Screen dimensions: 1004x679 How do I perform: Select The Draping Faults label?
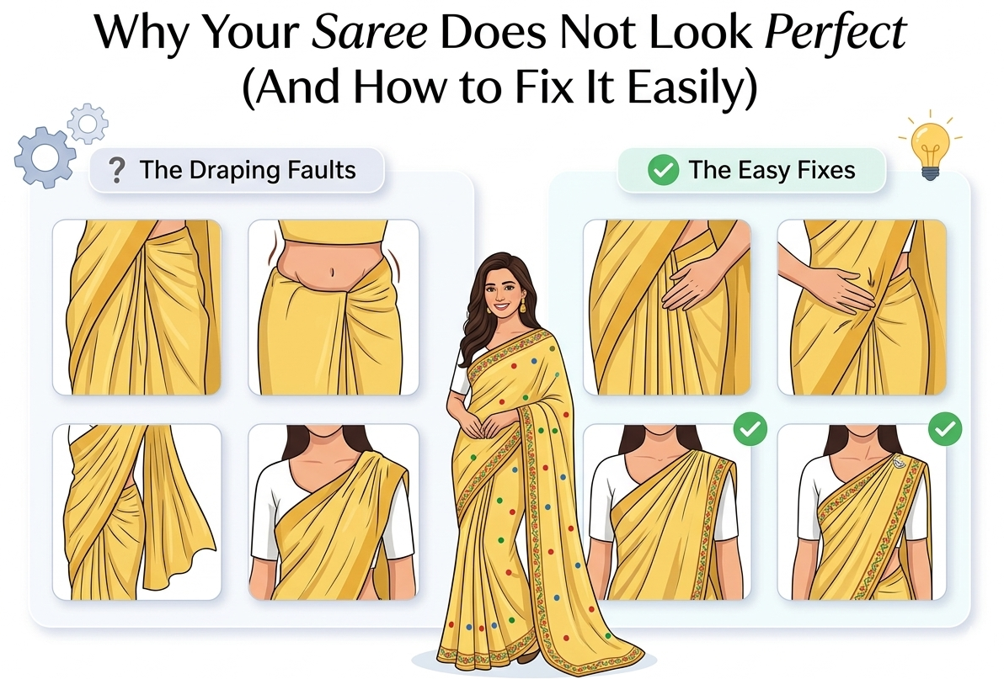pyautogui.click(x=247, y=170)
